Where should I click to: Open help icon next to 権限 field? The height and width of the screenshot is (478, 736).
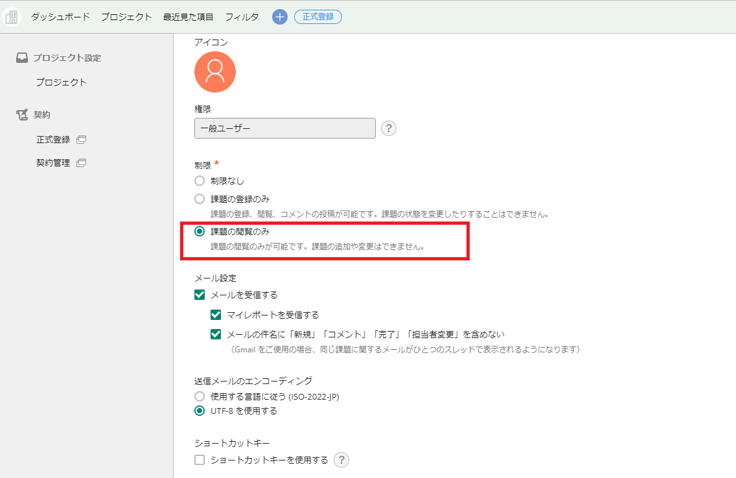coord(389,128)
